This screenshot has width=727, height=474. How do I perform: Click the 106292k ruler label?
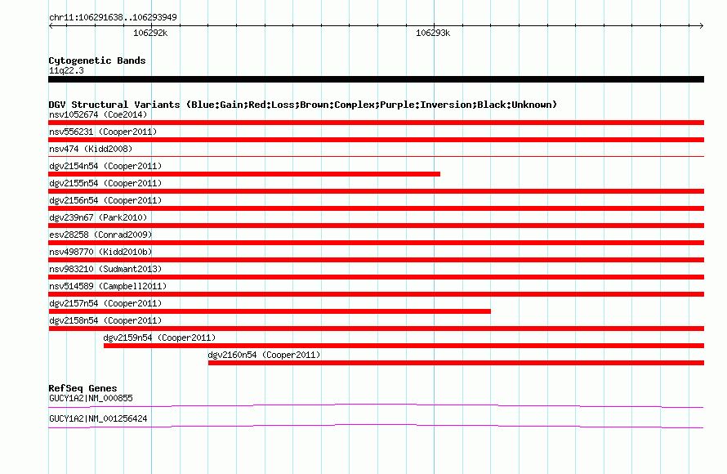tap(150, 33)
